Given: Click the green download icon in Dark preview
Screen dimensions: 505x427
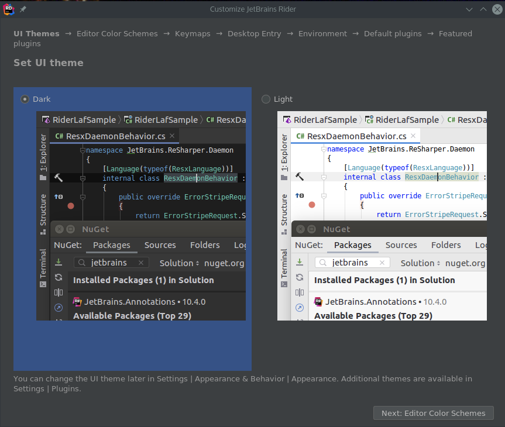Looking at the screenshot, I should (x=59, y=262).
